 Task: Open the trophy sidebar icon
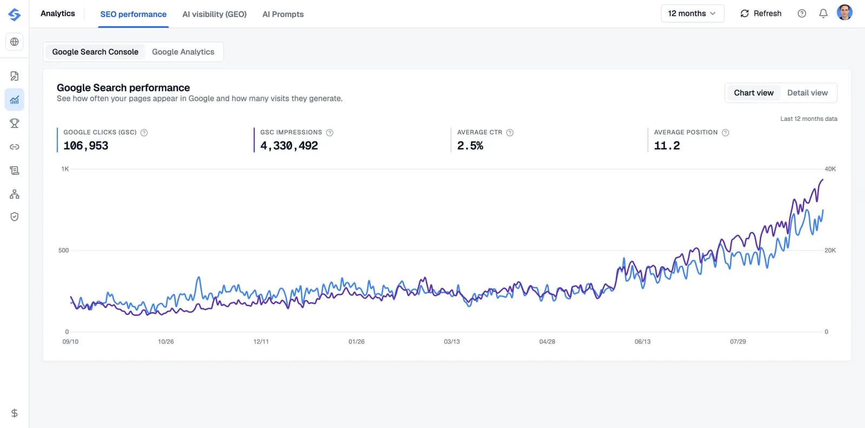tap(15, 123)
